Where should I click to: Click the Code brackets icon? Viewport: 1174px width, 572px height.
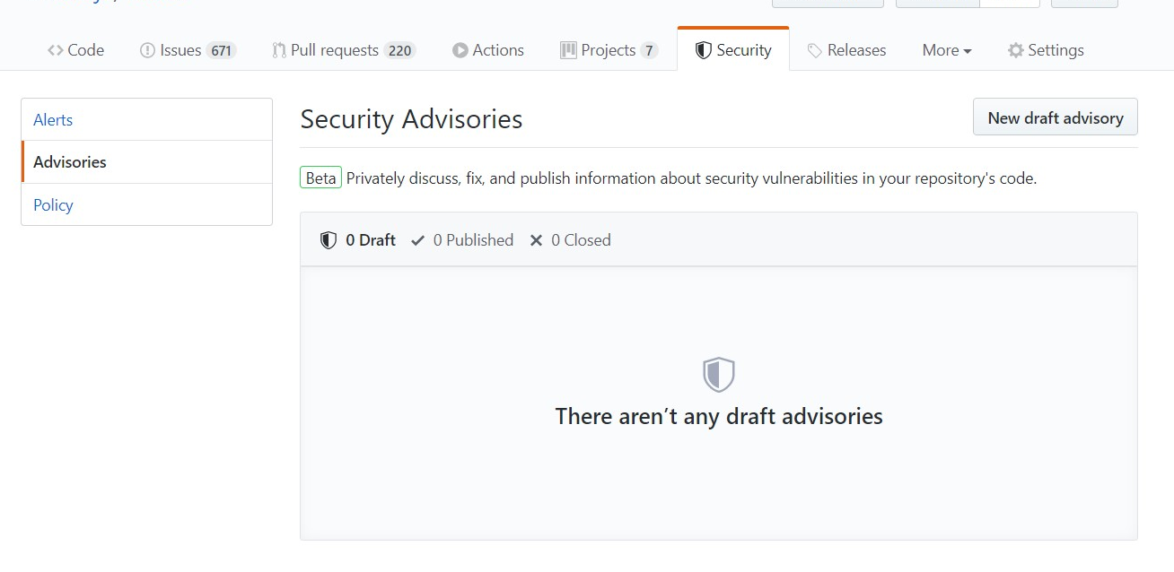click(x=56, y=50)
